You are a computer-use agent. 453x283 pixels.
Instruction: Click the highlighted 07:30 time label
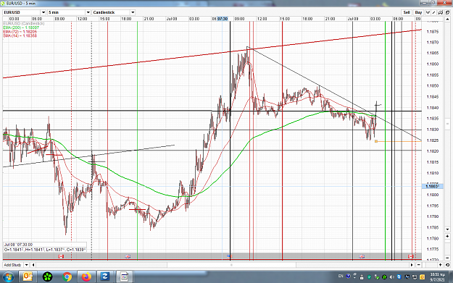[x=223, y=19]
